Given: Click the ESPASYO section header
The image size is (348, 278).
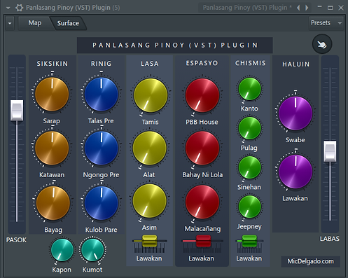Looking at the screenshot, I should click(202, 63).
